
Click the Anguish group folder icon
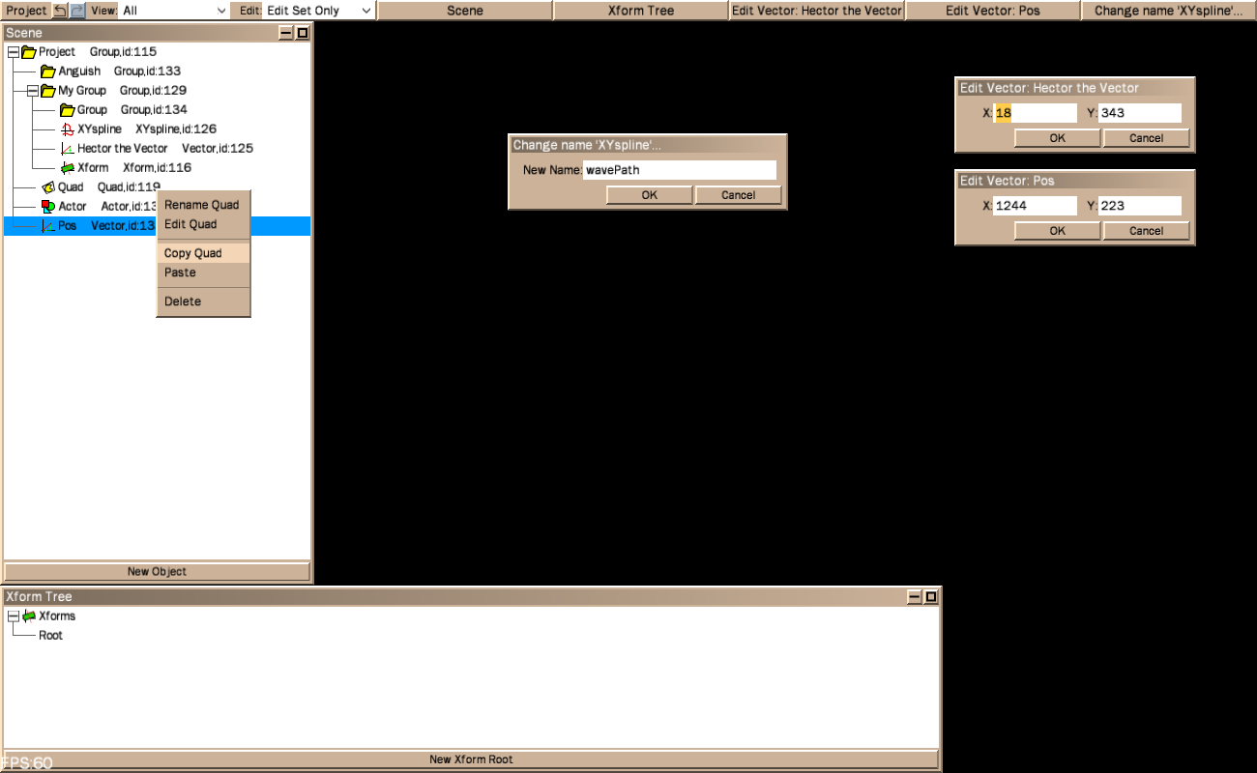(48, 72)
